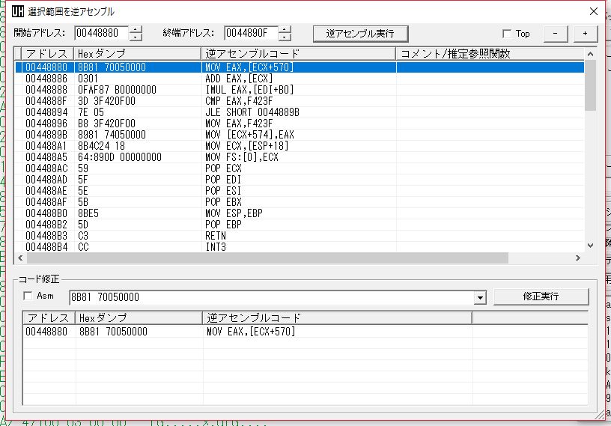Click the plus button beside Top
The width and height of the screenshot is (611, 426).
click(x=586, y=34)
